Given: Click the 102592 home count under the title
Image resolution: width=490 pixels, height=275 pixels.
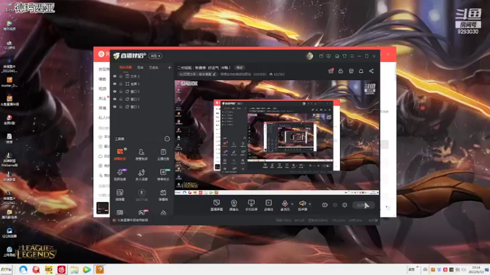Looking at the screenshot, I should pyautogui.click(x=277, y=74).
